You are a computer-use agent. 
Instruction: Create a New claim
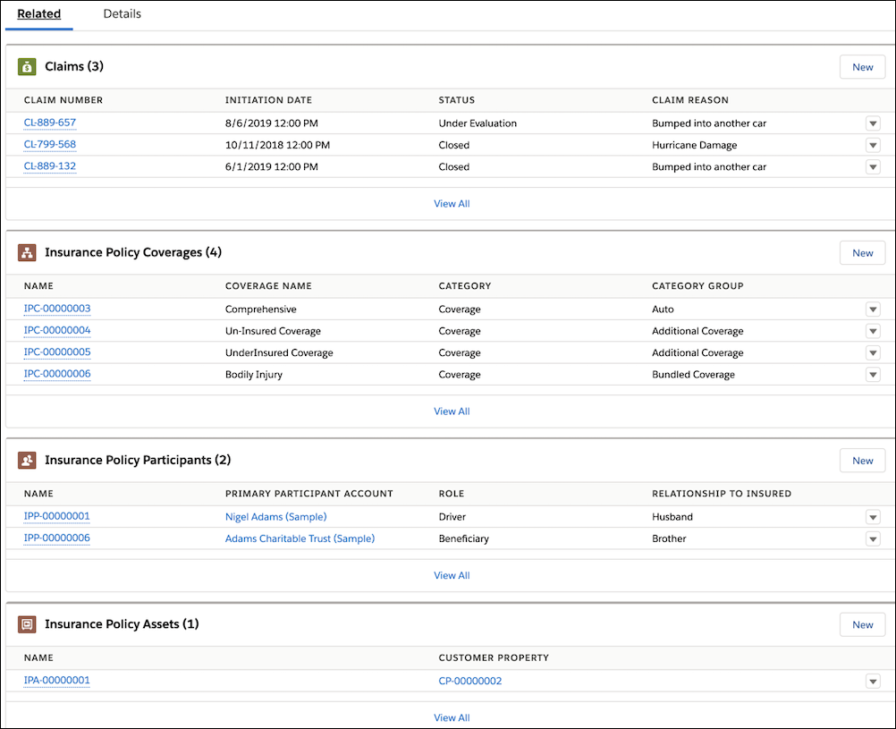(862, 67)
